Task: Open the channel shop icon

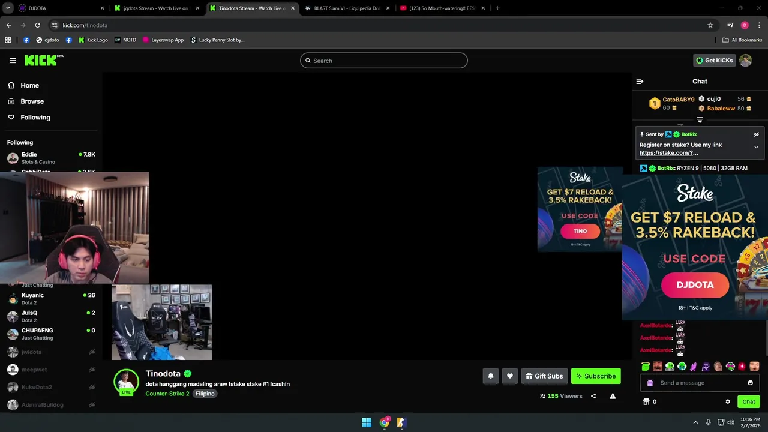Action: click(646, 402)
